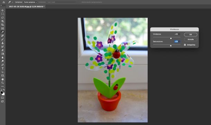The image size is (211, 125).
Task: Click the black foreground color swatch
Action: pos(2,93)
